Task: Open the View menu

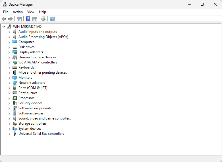Action: click(31, 12)
